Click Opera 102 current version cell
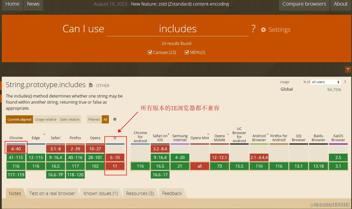 tap(95, 166)
